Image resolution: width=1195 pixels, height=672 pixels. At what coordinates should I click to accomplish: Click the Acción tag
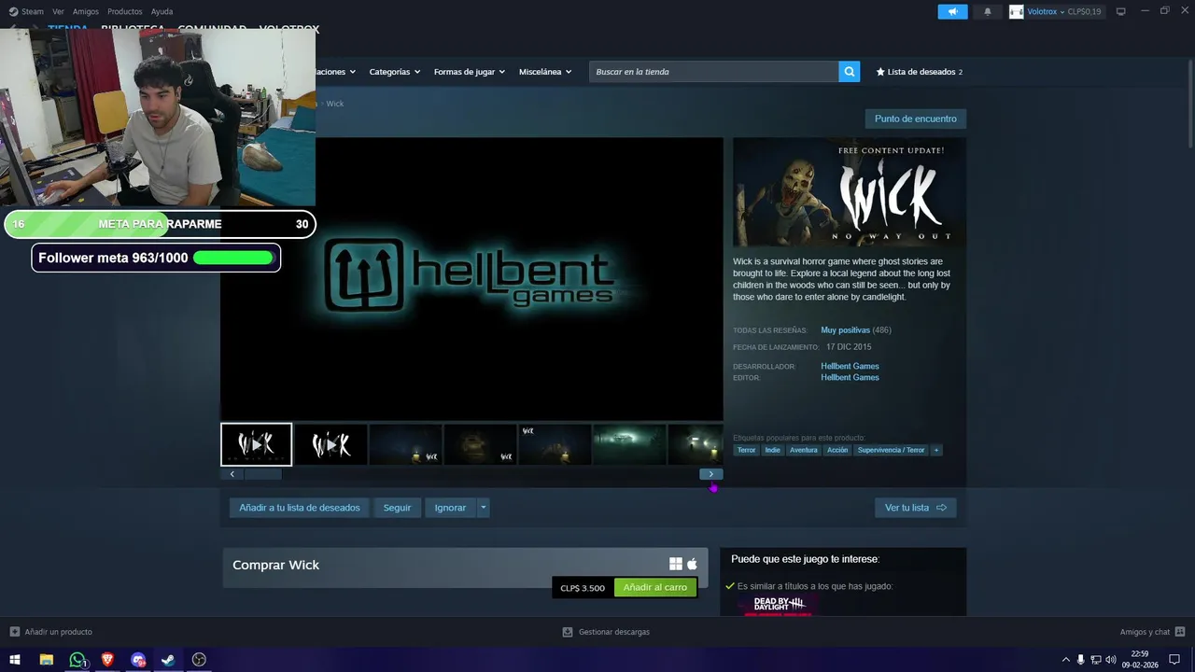click(x=837, y=450)
